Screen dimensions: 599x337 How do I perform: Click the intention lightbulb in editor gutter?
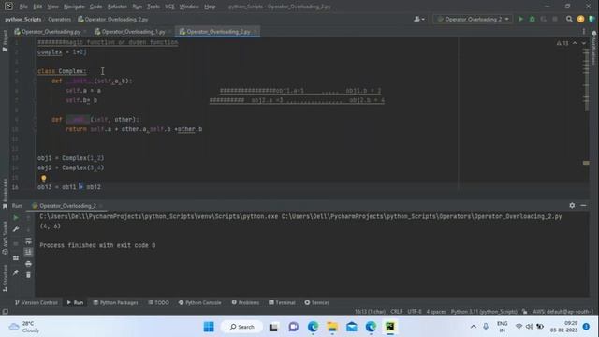click(44, 178)
